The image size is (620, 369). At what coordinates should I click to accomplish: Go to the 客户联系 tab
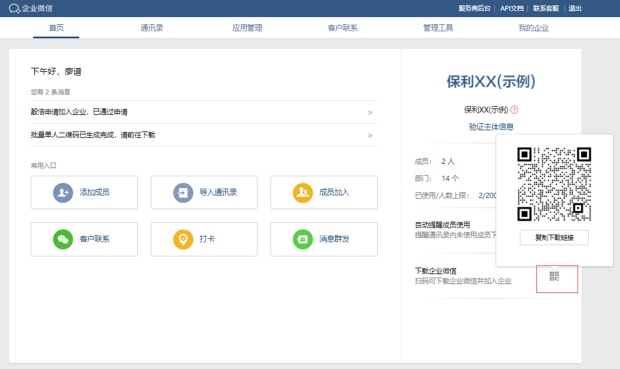[x=342, y=28]
